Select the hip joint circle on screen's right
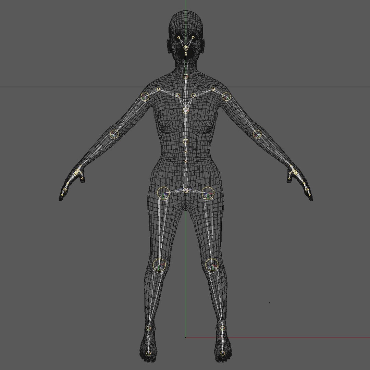370x370 pixels. [208, 193]
